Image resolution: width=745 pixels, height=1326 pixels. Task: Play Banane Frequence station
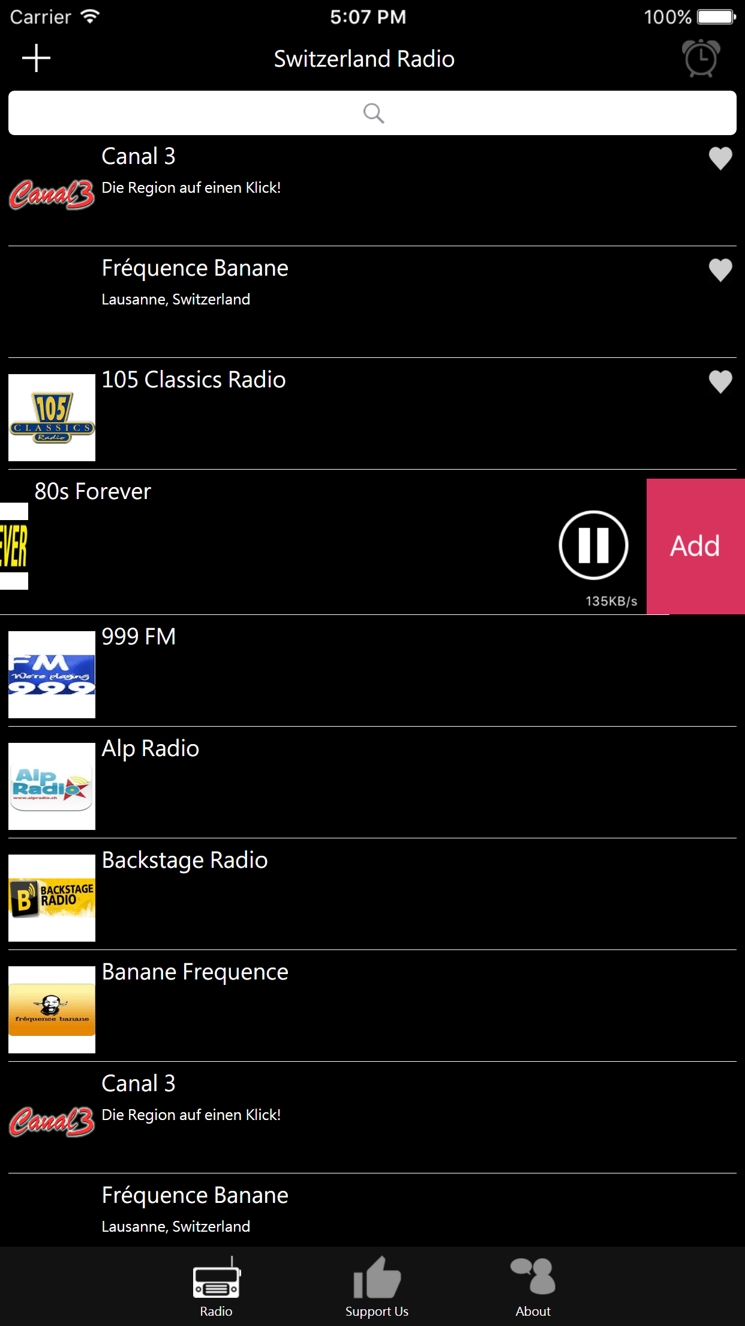(372, 1006)
